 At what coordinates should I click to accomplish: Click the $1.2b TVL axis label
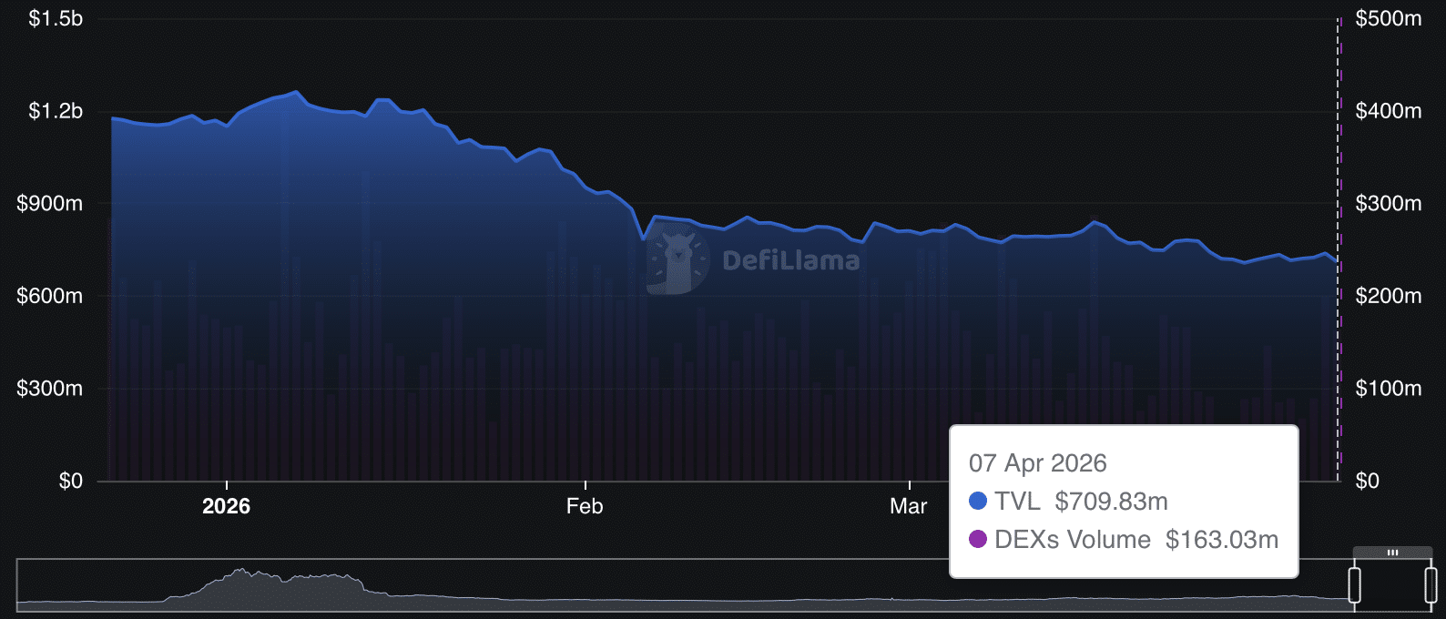click(56, 111)
